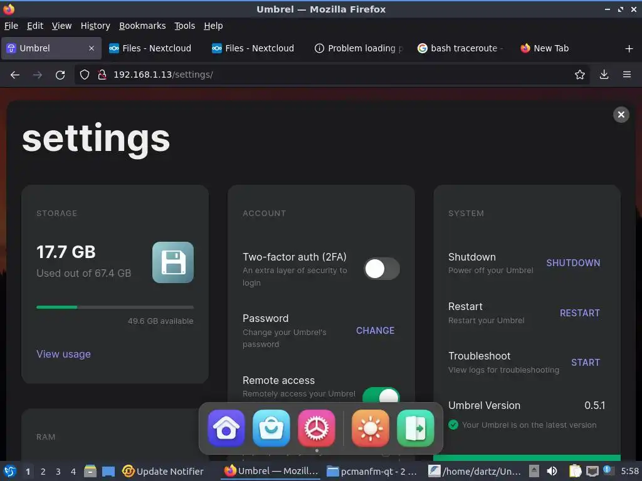
Task: Open the Tools menu
Action: 185,26
